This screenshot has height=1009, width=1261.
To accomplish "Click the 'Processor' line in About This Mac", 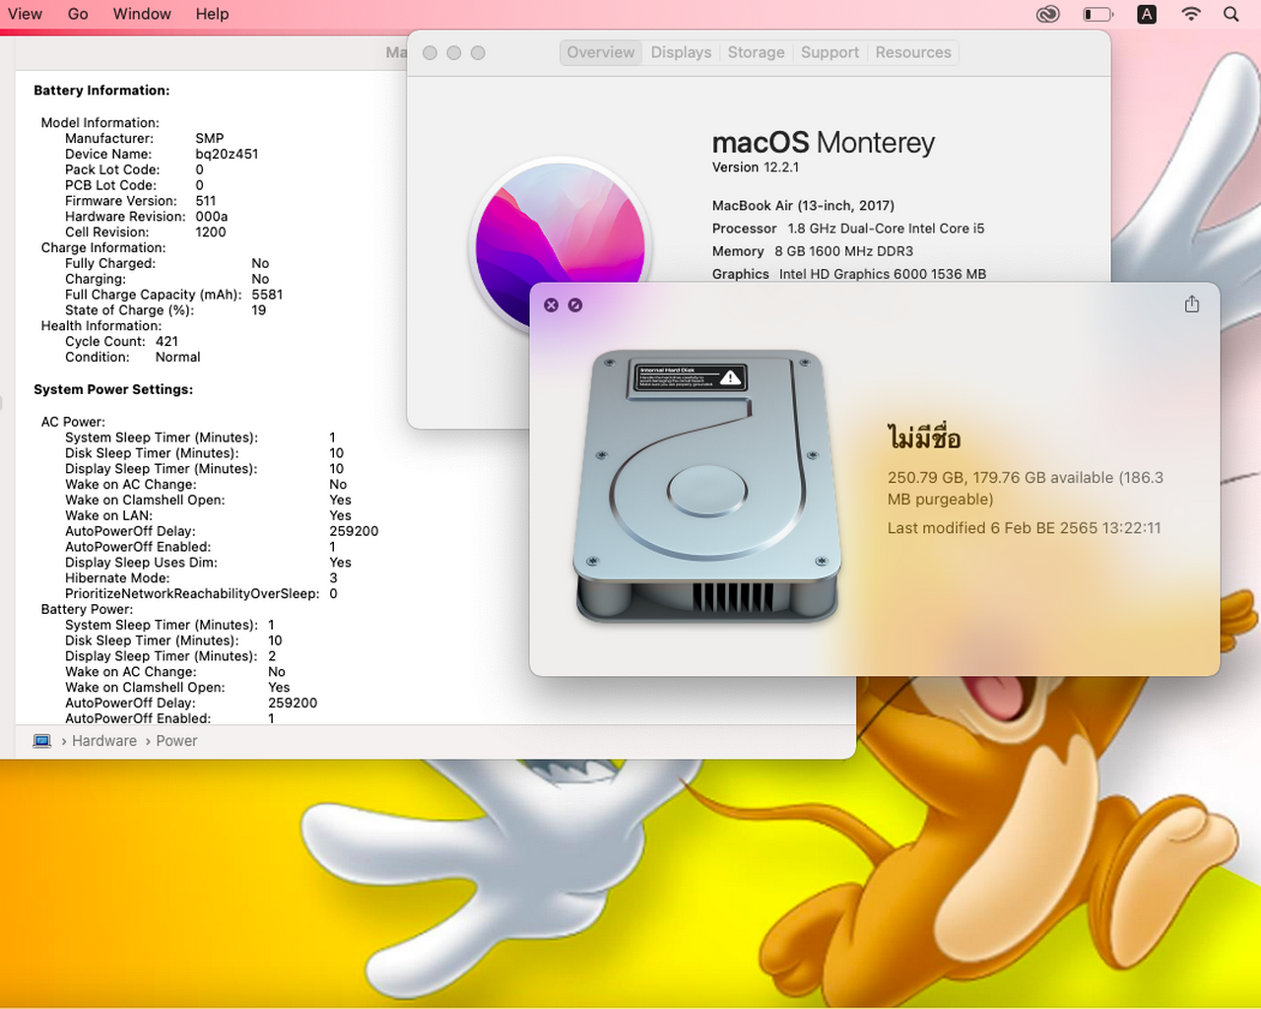I will coord(848,229).
